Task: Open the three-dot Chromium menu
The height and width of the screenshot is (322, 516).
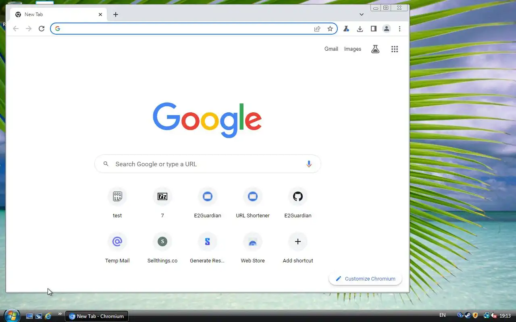Action: click(x=399, y=29)
